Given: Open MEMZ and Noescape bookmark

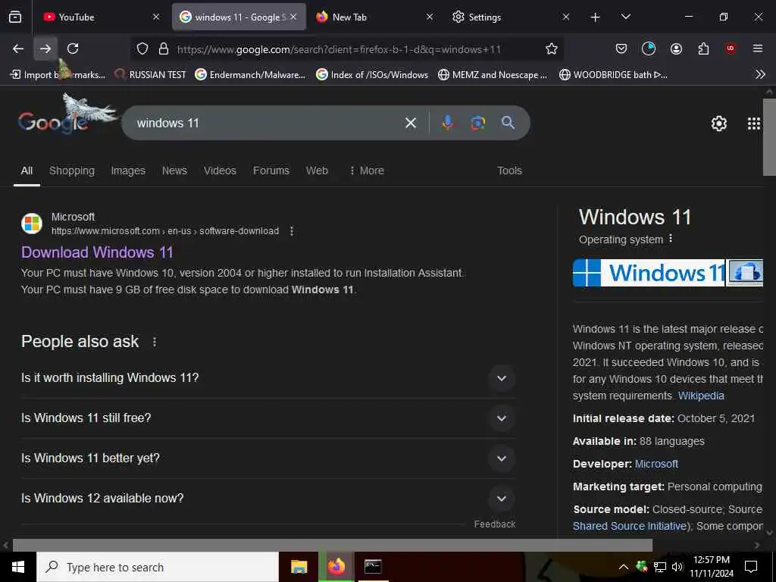Looking at the screenshot, I should (x=493, y=75).
